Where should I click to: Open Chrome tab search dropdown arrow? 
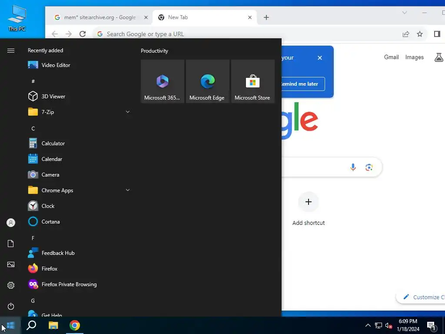405,13
